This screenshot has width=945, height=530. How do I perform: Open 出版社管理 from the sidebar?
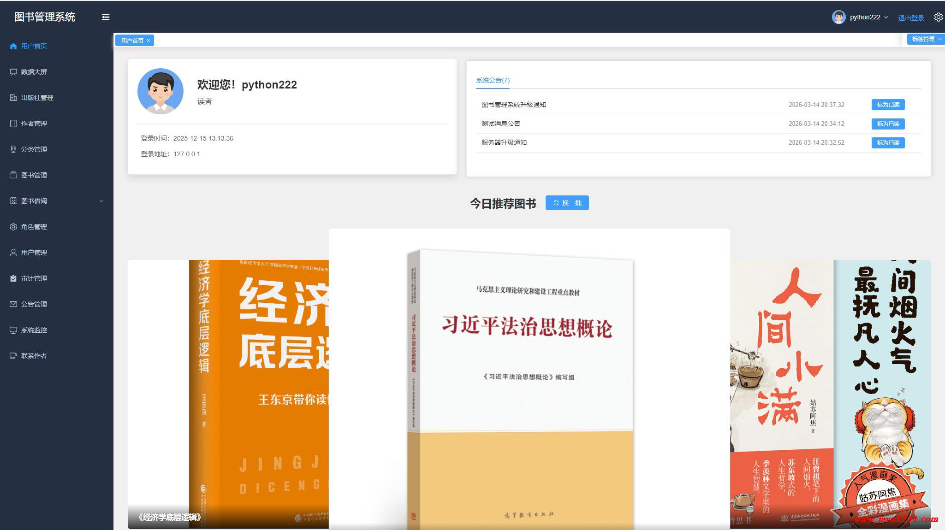tap(37, 98)
